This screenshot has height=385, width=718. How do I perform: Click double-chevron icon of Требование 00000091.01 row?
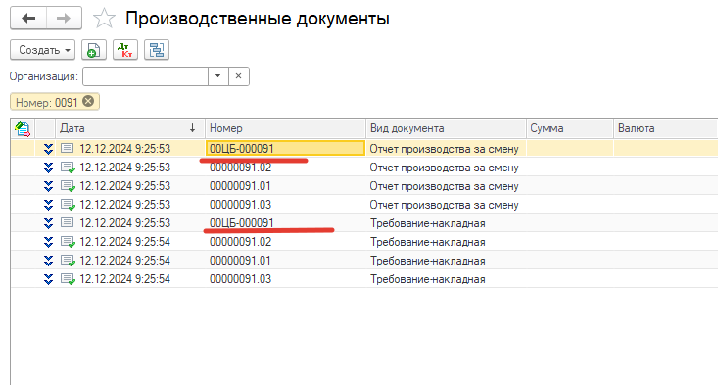pyautogui.click(x=48, y=261)
